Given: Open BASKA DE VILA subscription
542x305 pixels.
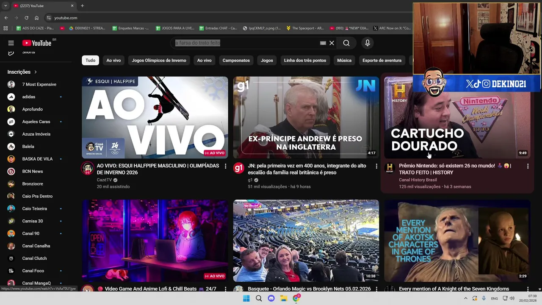Looking at the screenshot, I should (36, 159).
